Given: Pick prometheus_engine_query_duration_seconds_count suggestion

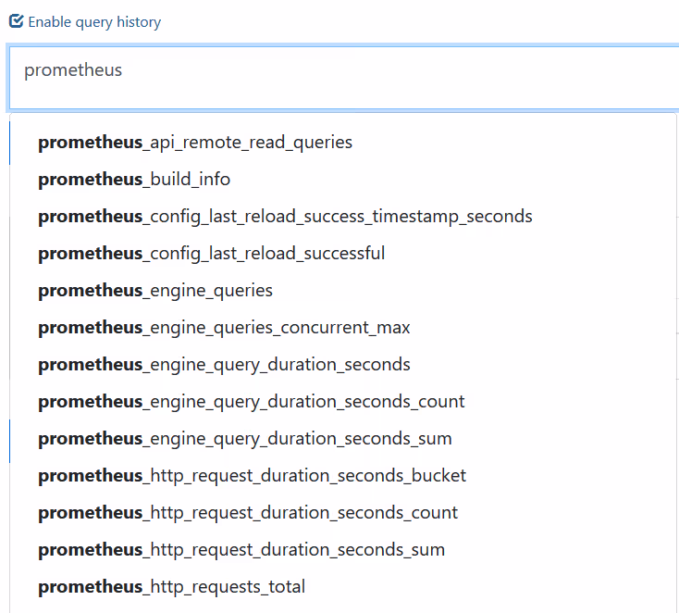Looking at the screenshot, I should [251, 402].
